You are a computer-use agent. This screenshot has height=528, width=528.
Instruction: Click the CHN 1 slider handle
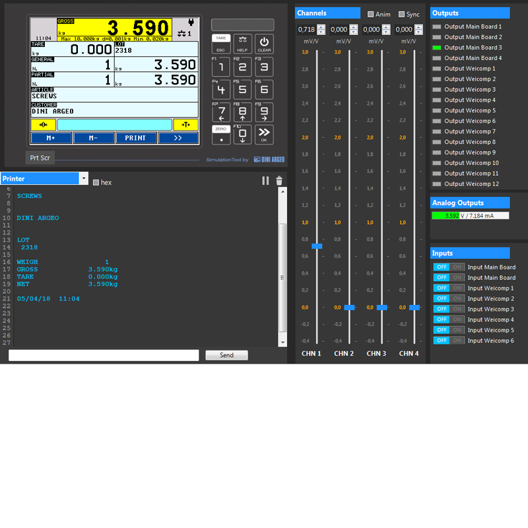coord(317,246)
